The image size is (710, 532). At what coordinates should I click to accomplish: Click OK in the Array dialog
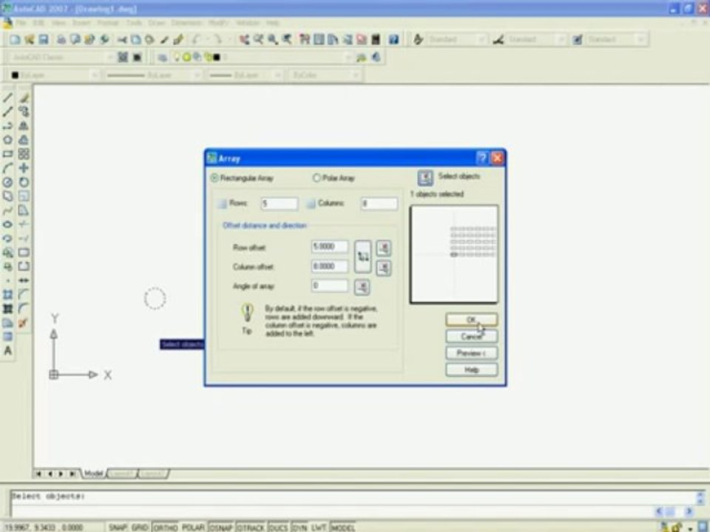pyautogui.click(x=471, y=320)
